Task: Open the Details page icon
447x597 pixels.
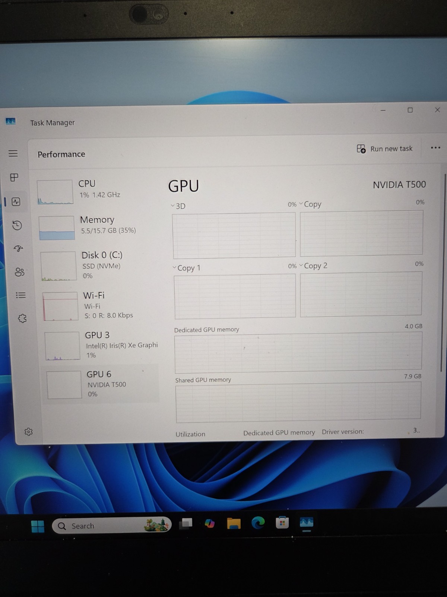Action: 20,295
